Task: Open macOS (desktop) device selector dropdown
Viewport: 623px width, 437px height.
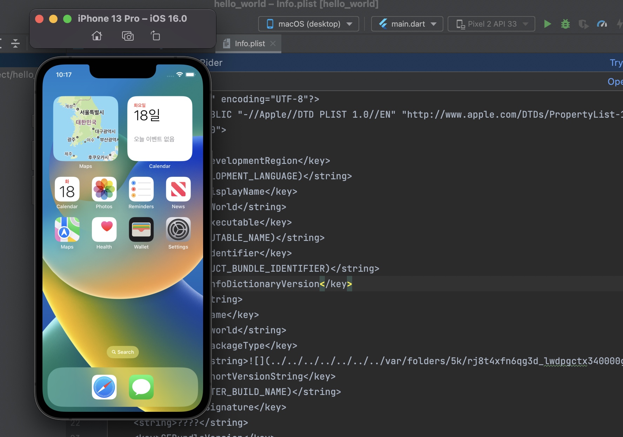Action: (x=309, y=24)
